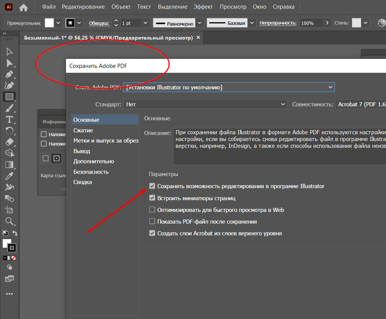Select the Type tool
This screenshot has height=319, width=386.
pos(9,120)
